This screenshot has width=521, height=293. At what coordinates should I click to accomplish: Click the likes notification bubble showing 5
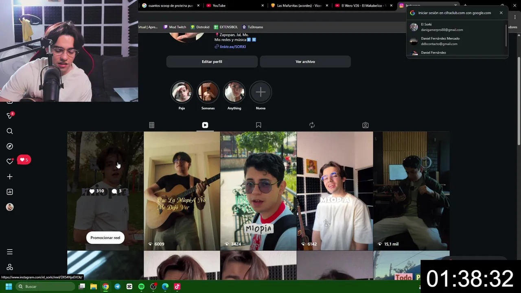(24, 160)
